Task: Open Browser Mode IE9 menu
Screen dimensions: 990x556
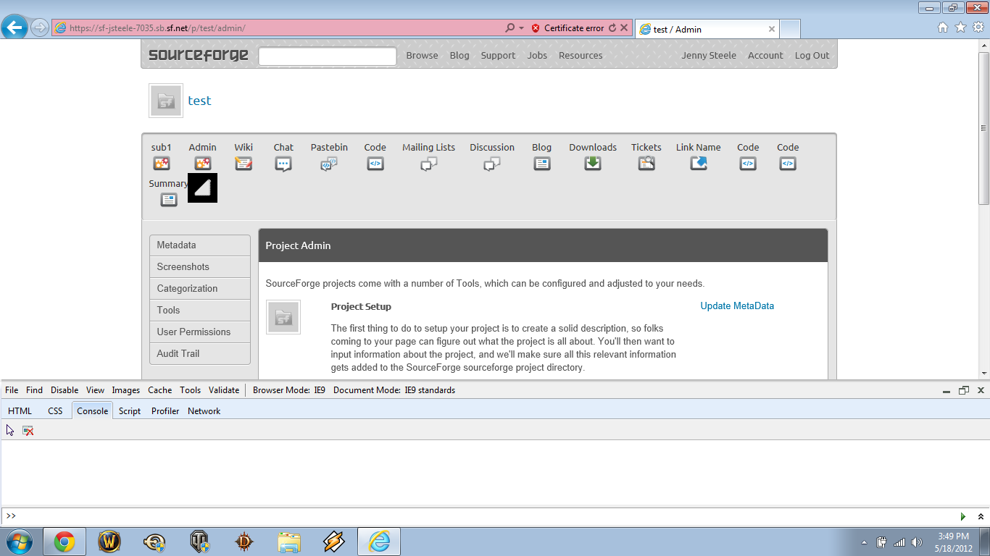Action: click(288, 389)
